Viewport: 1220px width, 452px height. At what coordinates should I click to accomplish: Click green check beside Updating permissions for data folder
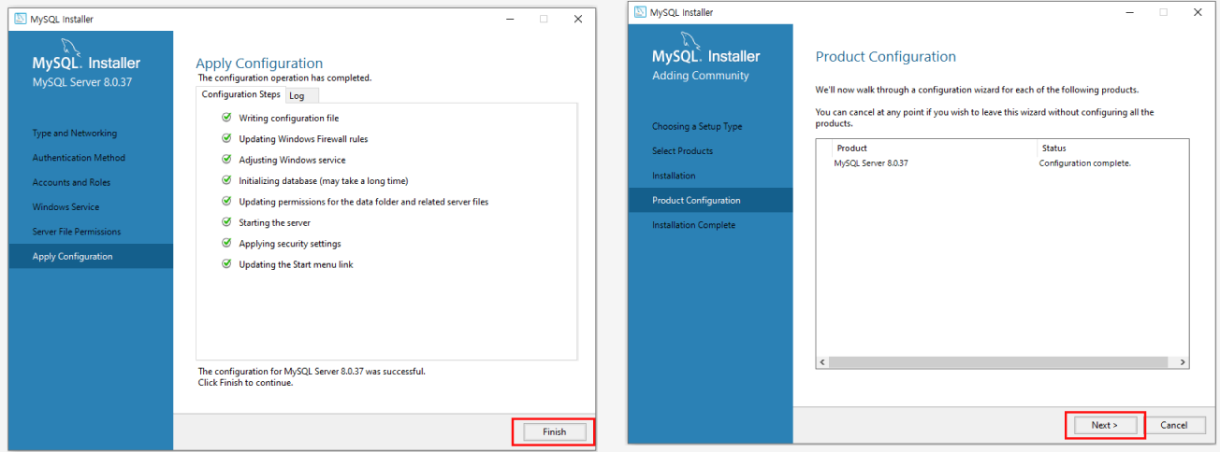point(226,201)
